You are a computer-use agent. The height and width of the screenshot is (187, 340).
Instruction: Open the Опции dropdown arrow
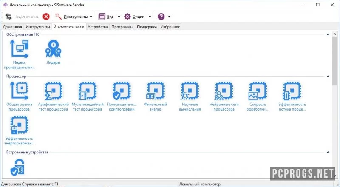coord(150,17)
